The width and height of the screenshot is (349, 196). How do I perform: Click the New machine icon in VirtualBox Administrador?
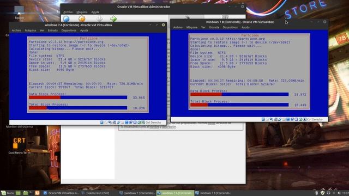[67, 19]
